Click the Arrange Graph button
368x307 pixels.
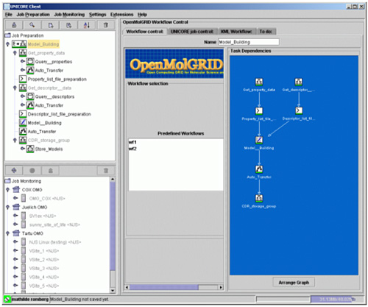pyautogui.click(x=294, y=283)
